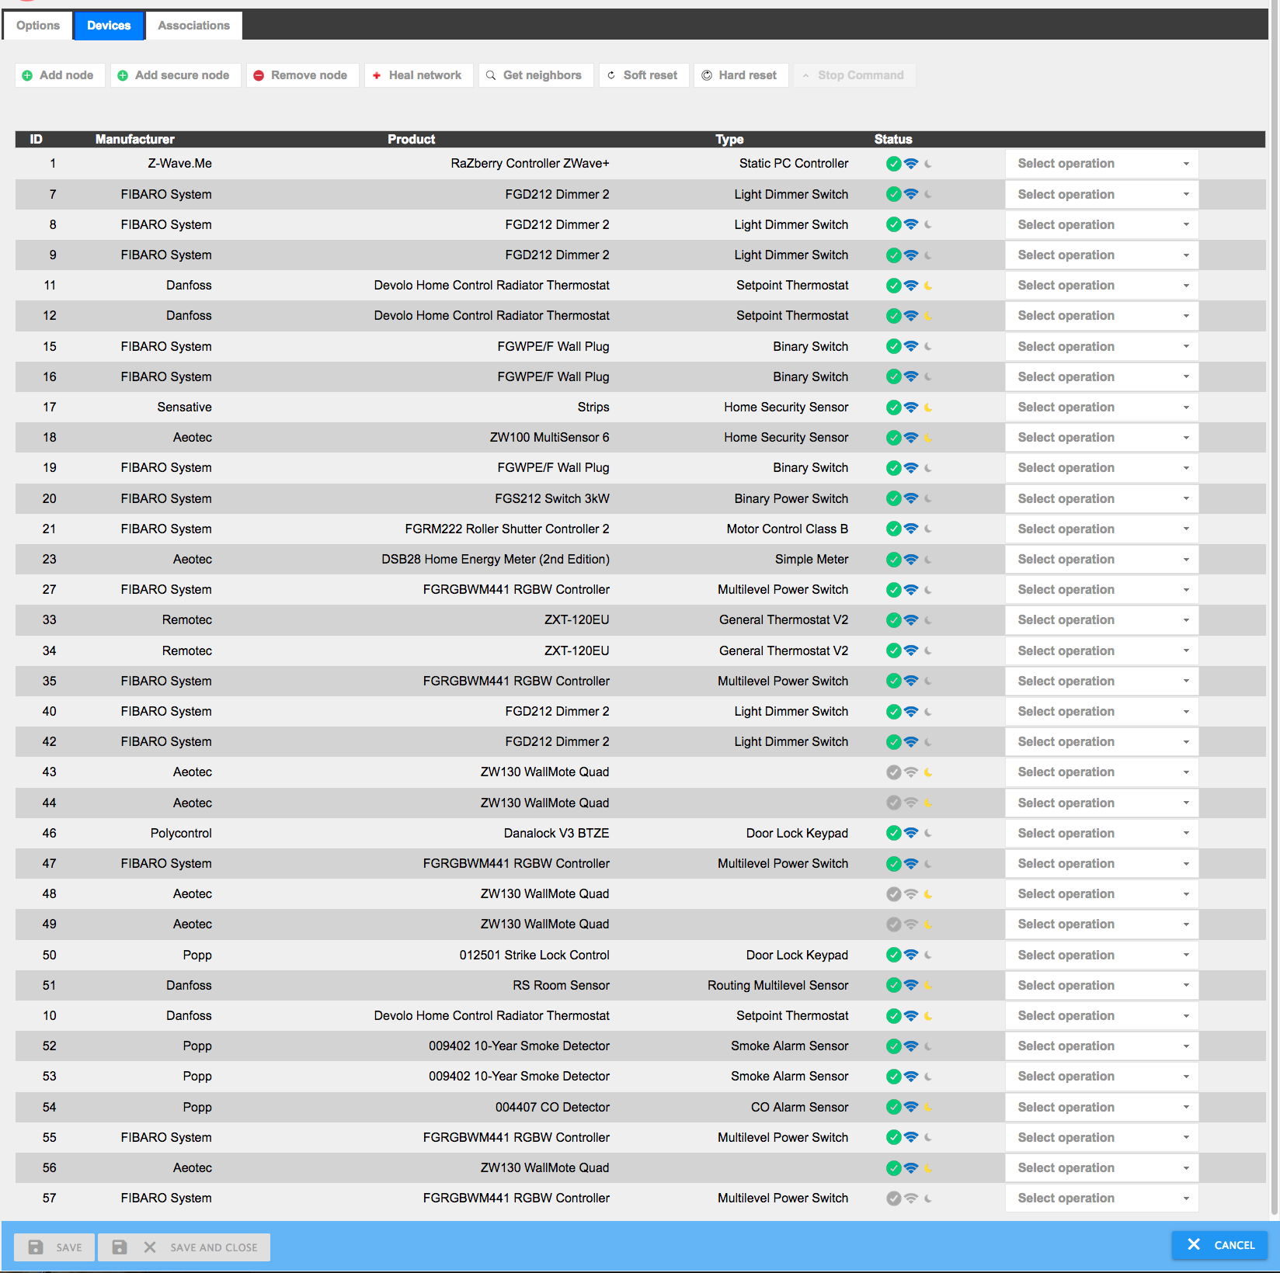
Task: Click the green check icon for node 40
Action: pos(894,712)
